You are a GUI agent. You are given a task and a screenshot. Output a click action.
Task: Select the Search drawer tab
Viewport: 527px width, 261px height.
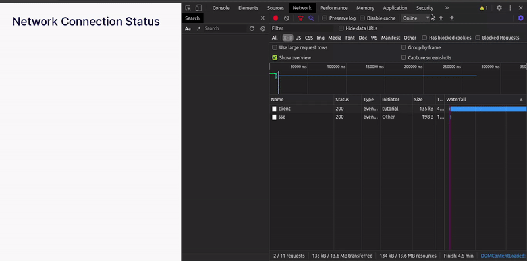[192, 18]
